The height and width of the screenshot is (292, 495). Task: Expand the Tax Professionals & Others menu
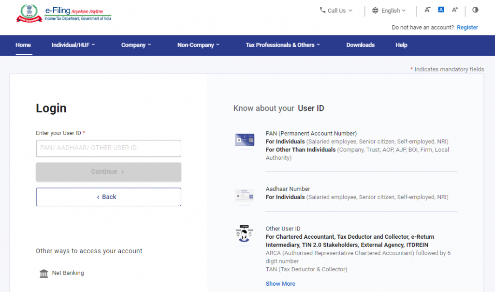283,45
